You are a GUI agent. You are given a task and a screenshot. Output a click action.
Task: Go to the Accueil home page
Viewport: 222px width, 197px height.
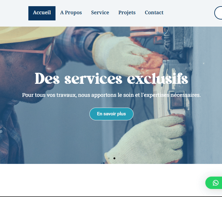42,13
